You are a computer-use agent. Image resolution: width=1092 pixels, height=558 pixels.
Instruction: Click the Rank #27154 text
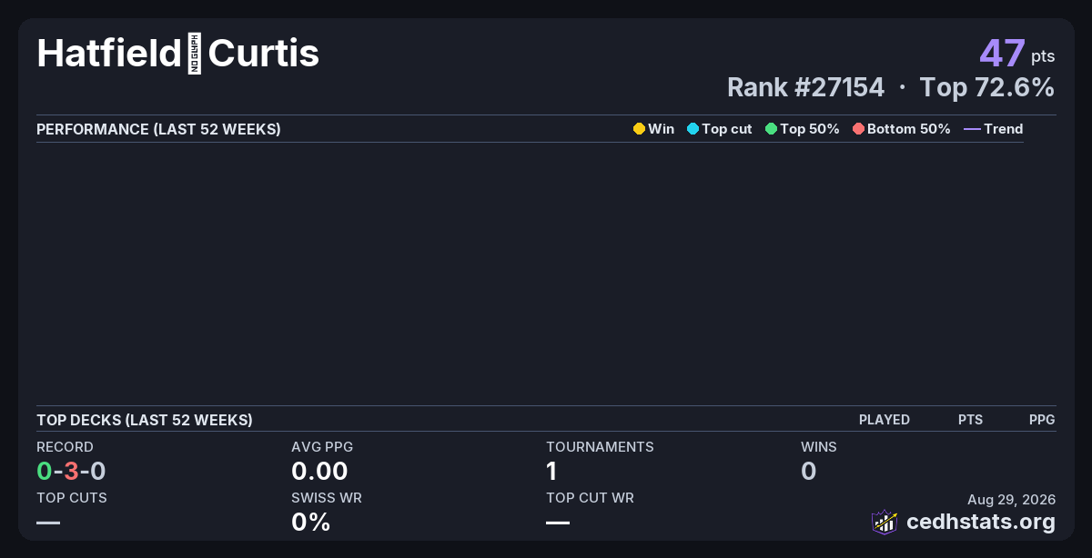pos(805,87)
